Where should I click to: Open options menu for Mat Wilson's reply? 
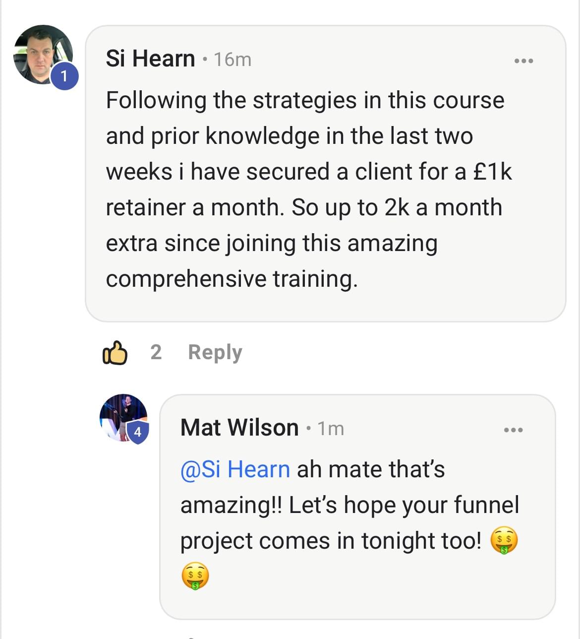pos(513,430)
